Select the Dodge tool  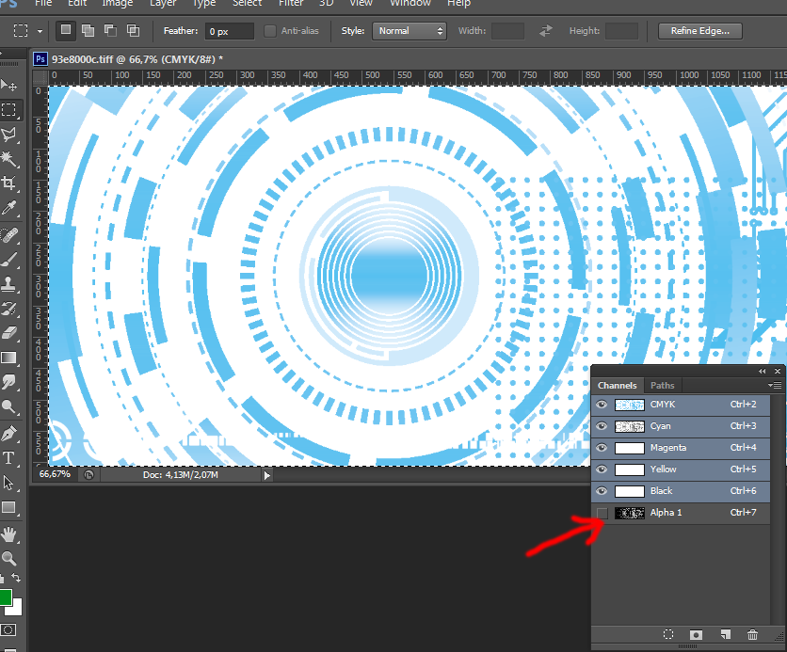[9, 406]
